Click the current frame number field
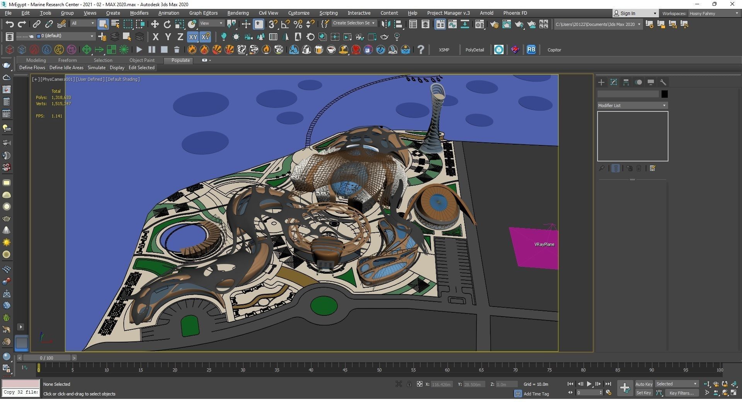742x402 pixels. (x=587, y=393)
